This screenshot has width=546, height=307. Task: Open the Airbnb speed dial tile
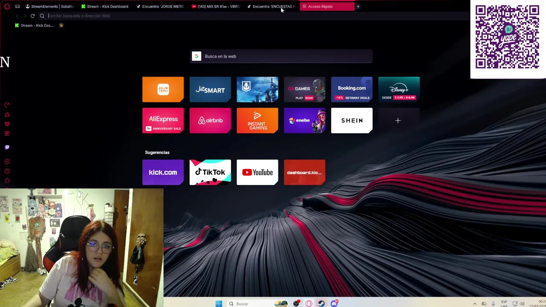tap(210, 121)
